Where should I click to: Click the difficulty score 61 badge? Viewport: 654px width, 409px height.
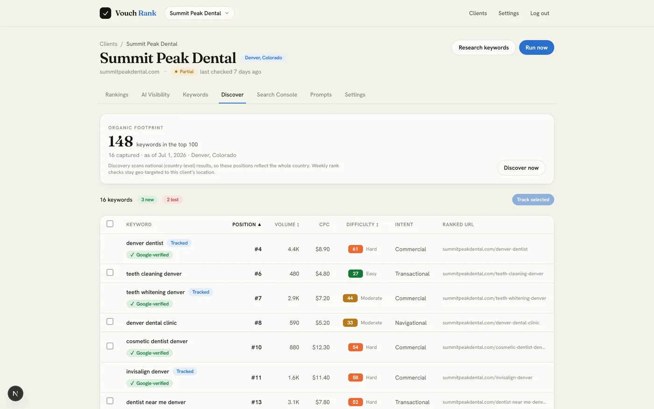pyautogui.click(x=355, y=249)
